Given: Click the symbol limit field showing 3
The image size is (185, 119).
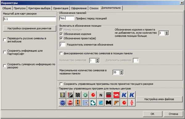Looking at the screenshot, I should [x=162, y=33].
